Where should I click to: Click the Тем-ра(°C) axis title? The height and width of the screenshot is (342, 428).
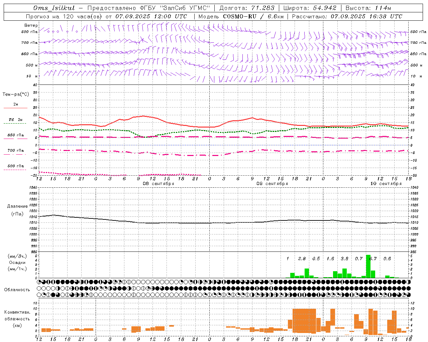click(16, 95)
